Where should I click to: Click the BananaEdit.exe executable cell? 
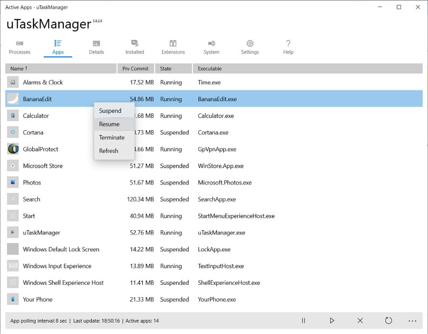click(x=217, y=99)
